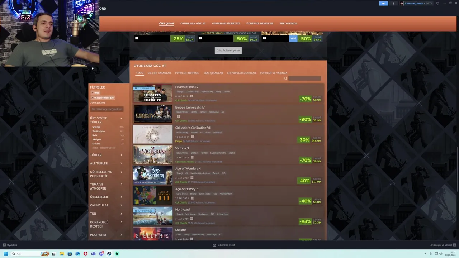459x258 pixels.
Task: Expand the KONTROLCÜ DESTEĞİ filter section
Action: tap(106, 224)
